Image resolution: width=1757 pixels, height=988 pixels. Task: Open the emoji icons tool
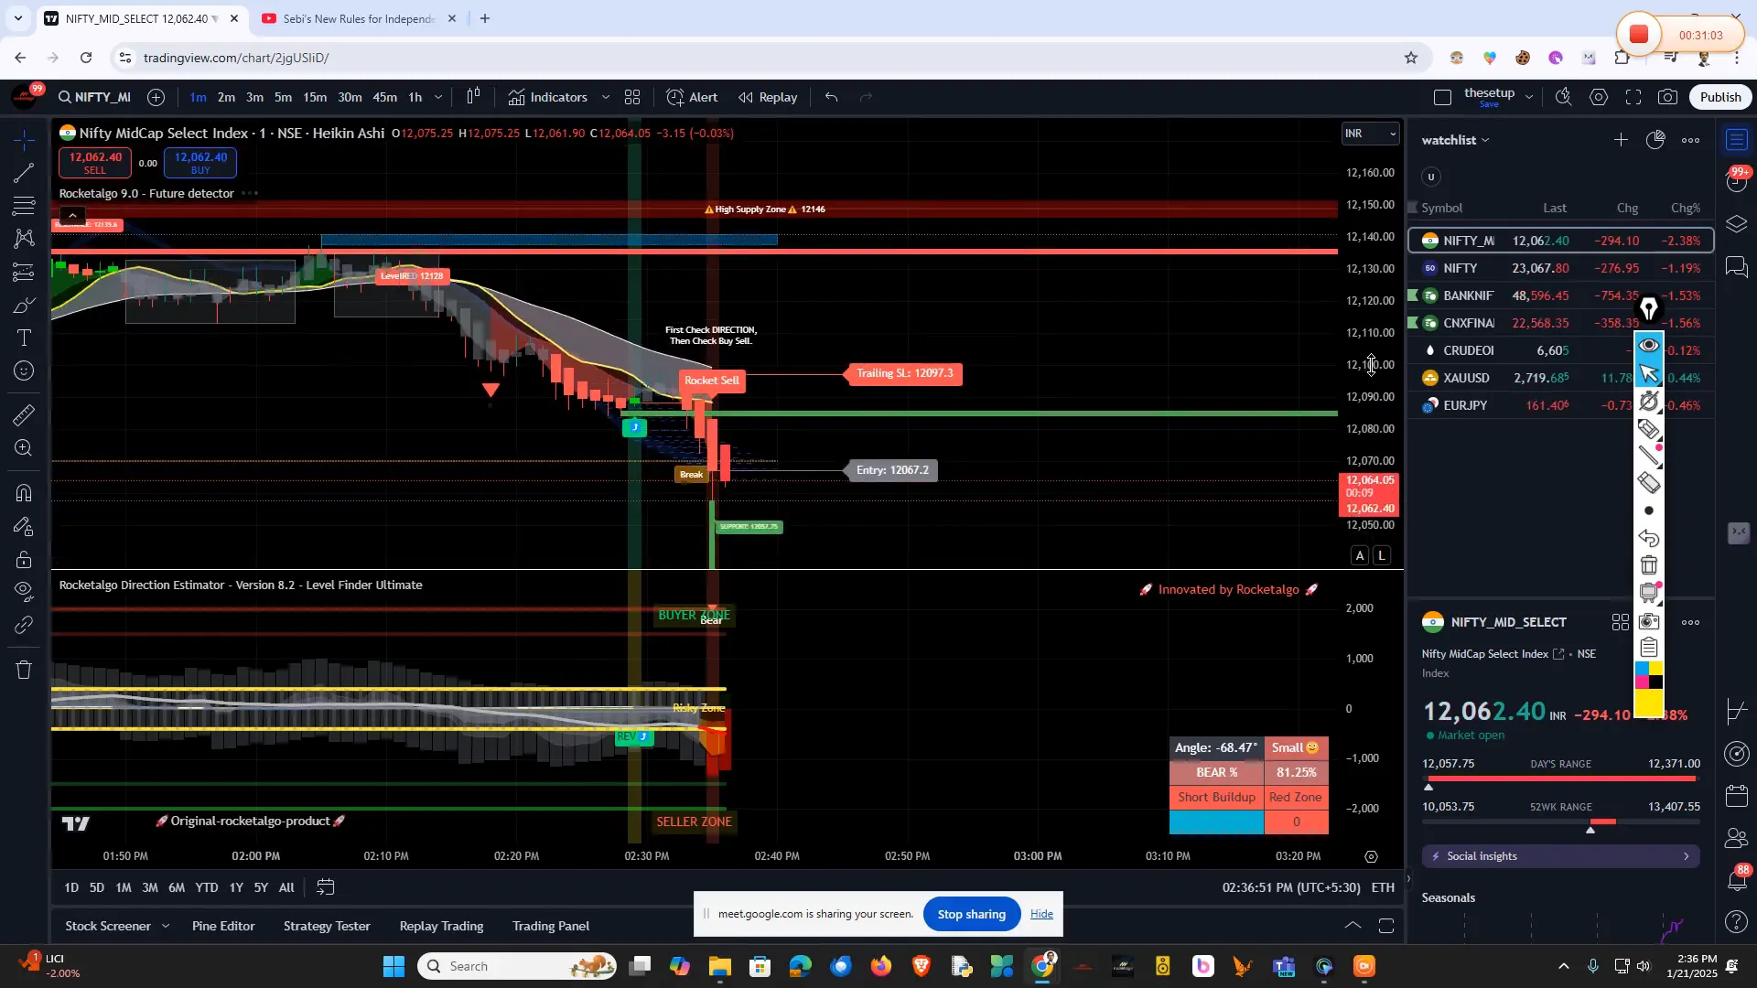(x=24, y=370)
